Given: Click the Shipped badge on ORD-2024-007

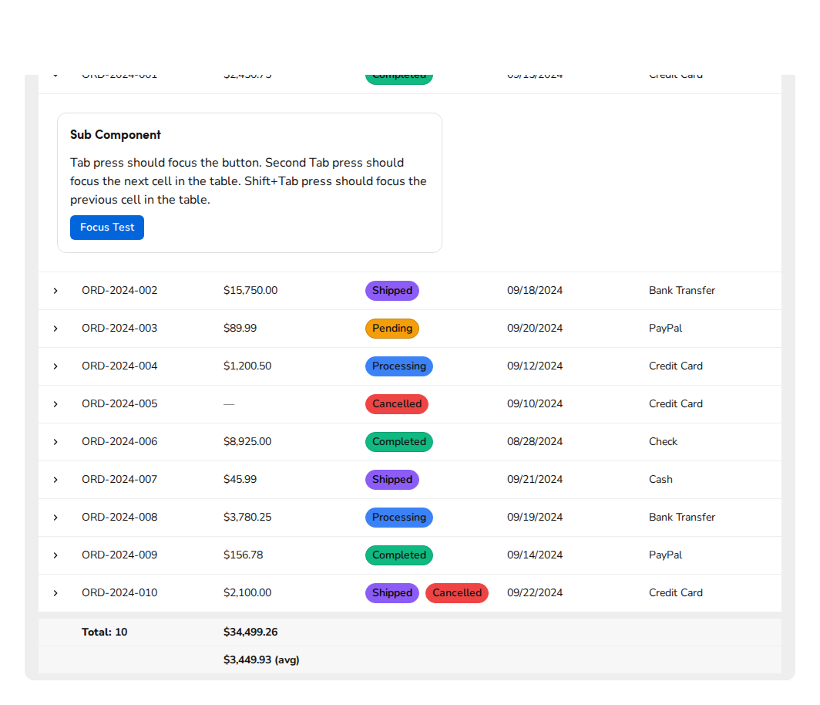Looking at the screenshot, I should point(392,479).
